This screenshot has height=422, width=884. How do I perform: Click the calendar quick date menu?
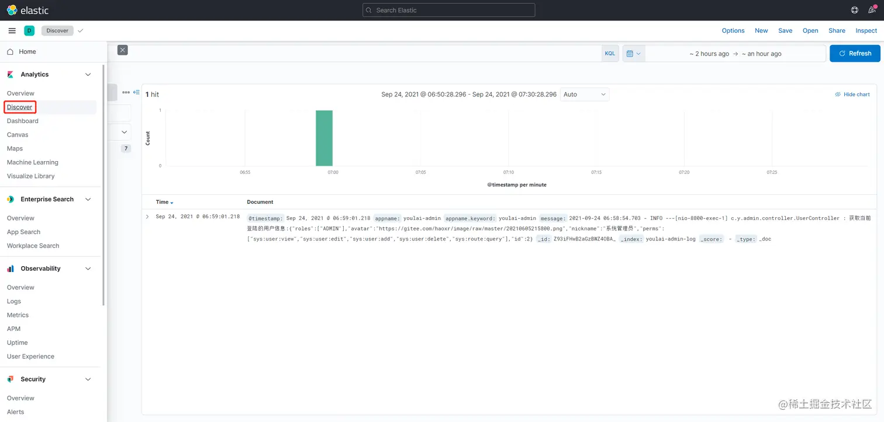[634, 54]
